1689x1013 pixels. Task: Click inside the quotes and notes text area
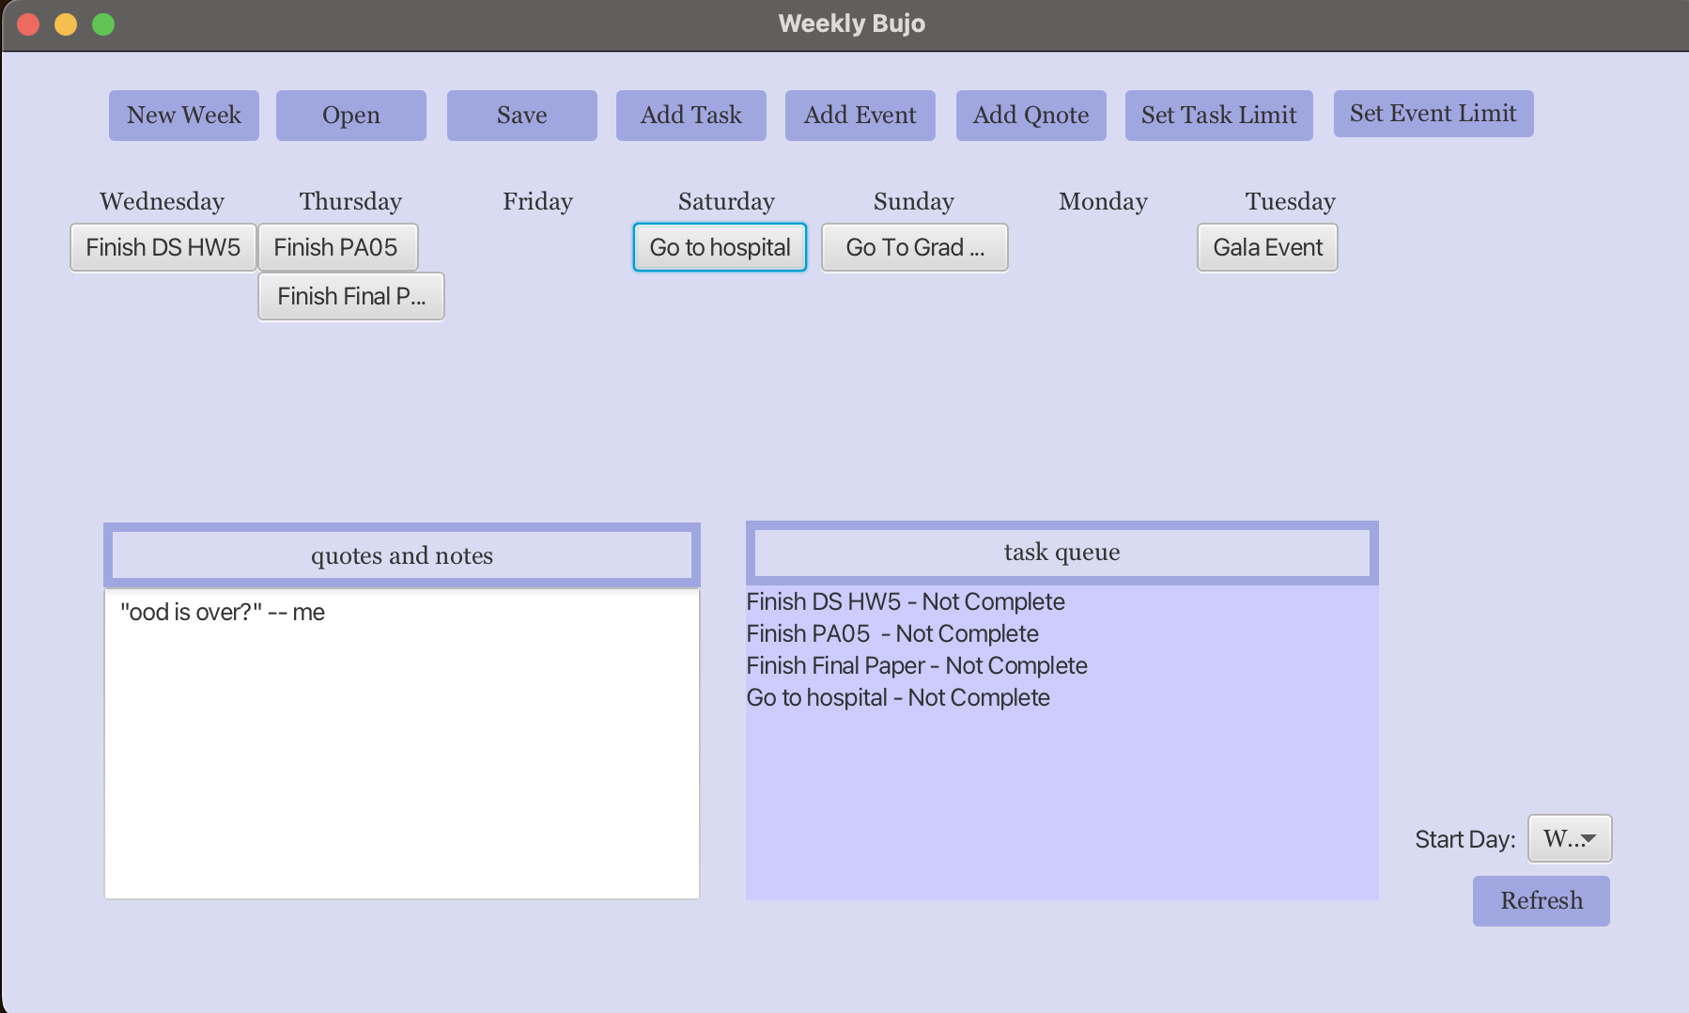pyautogui.click(x=402, y=752)
